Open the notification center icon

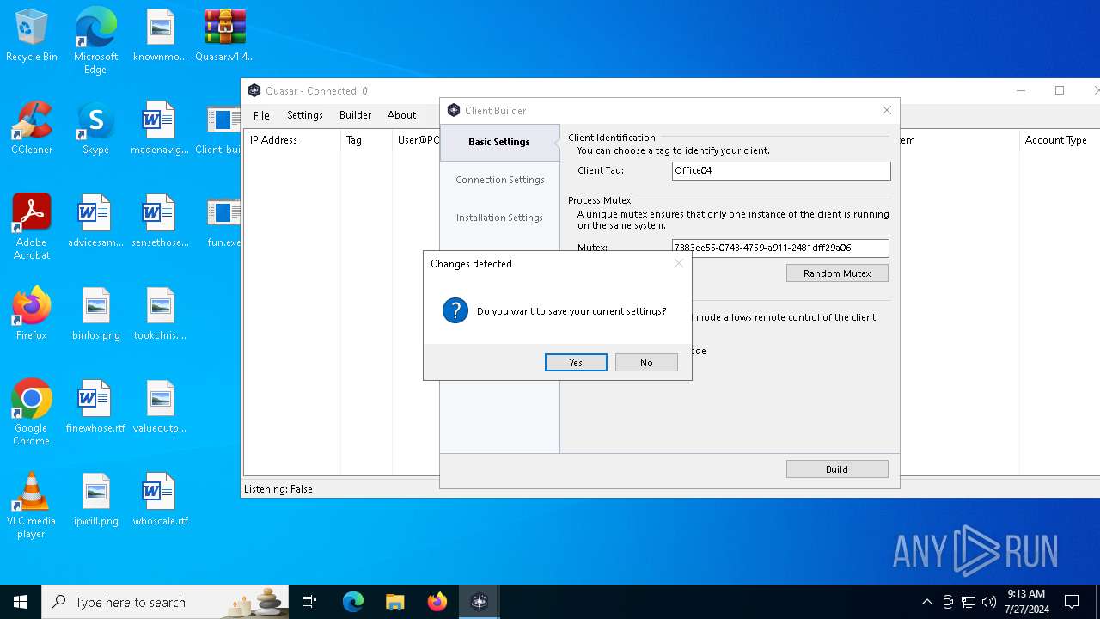pyautogui.click(x=1072, y=602)
